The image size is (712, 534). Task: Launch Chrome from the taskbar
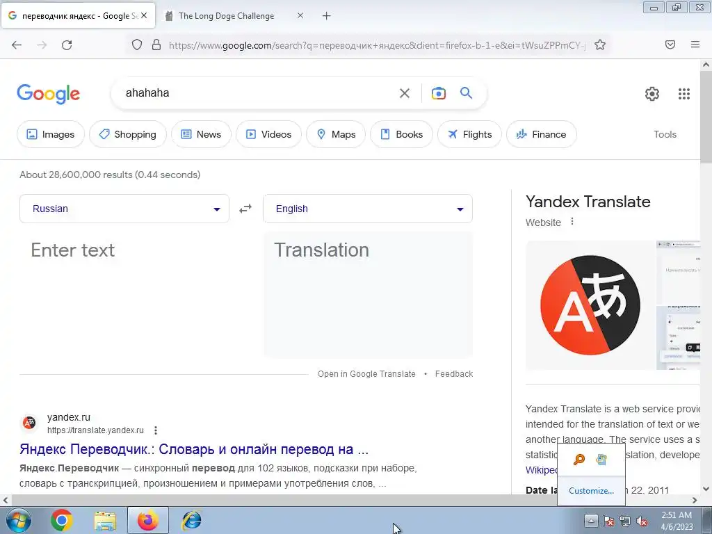(62, 520)
